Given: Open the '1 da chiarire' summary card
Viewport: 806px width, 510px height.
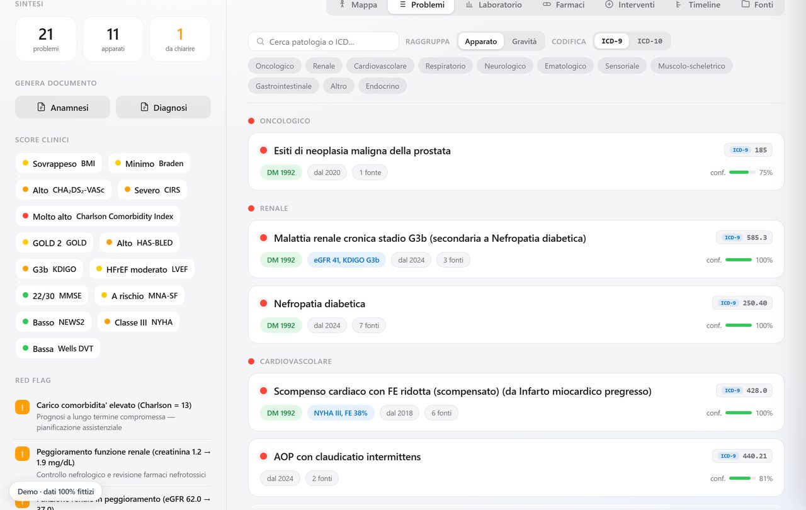Looking at the screenshot, I should (180, 39).
